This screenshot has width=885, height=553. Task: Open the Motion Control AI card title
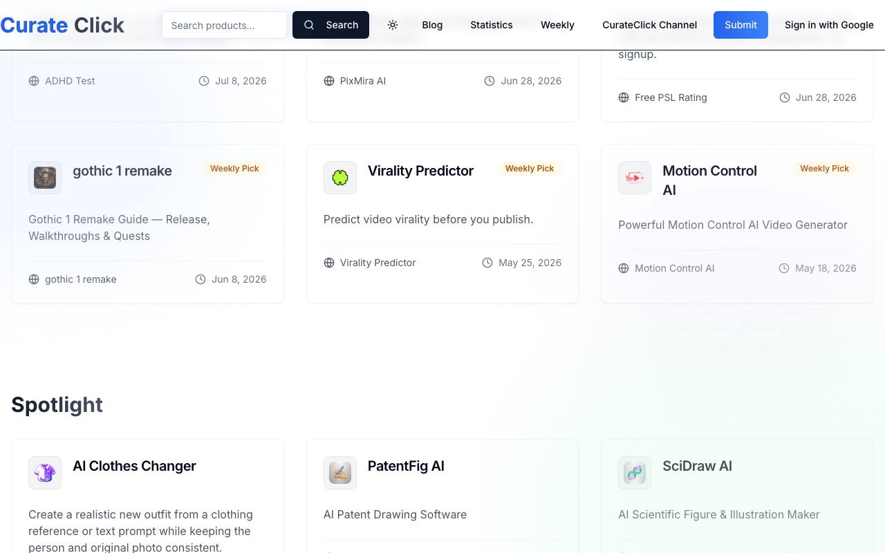tap(709, 180)
